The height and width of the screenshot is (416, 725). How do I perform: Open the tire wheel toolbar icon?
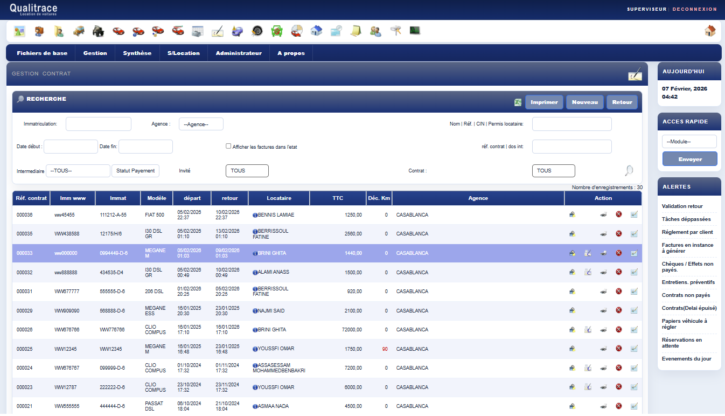coord(257,31)
